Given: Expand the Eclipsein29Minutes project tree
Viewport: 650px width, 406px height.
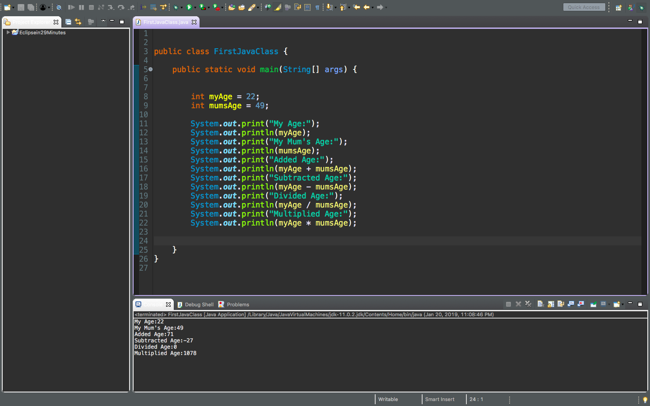Looking at the screenshot, I should coord(8,32).
